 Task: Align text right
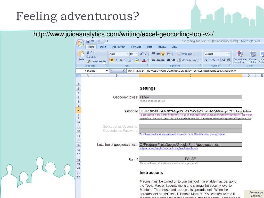163,60
